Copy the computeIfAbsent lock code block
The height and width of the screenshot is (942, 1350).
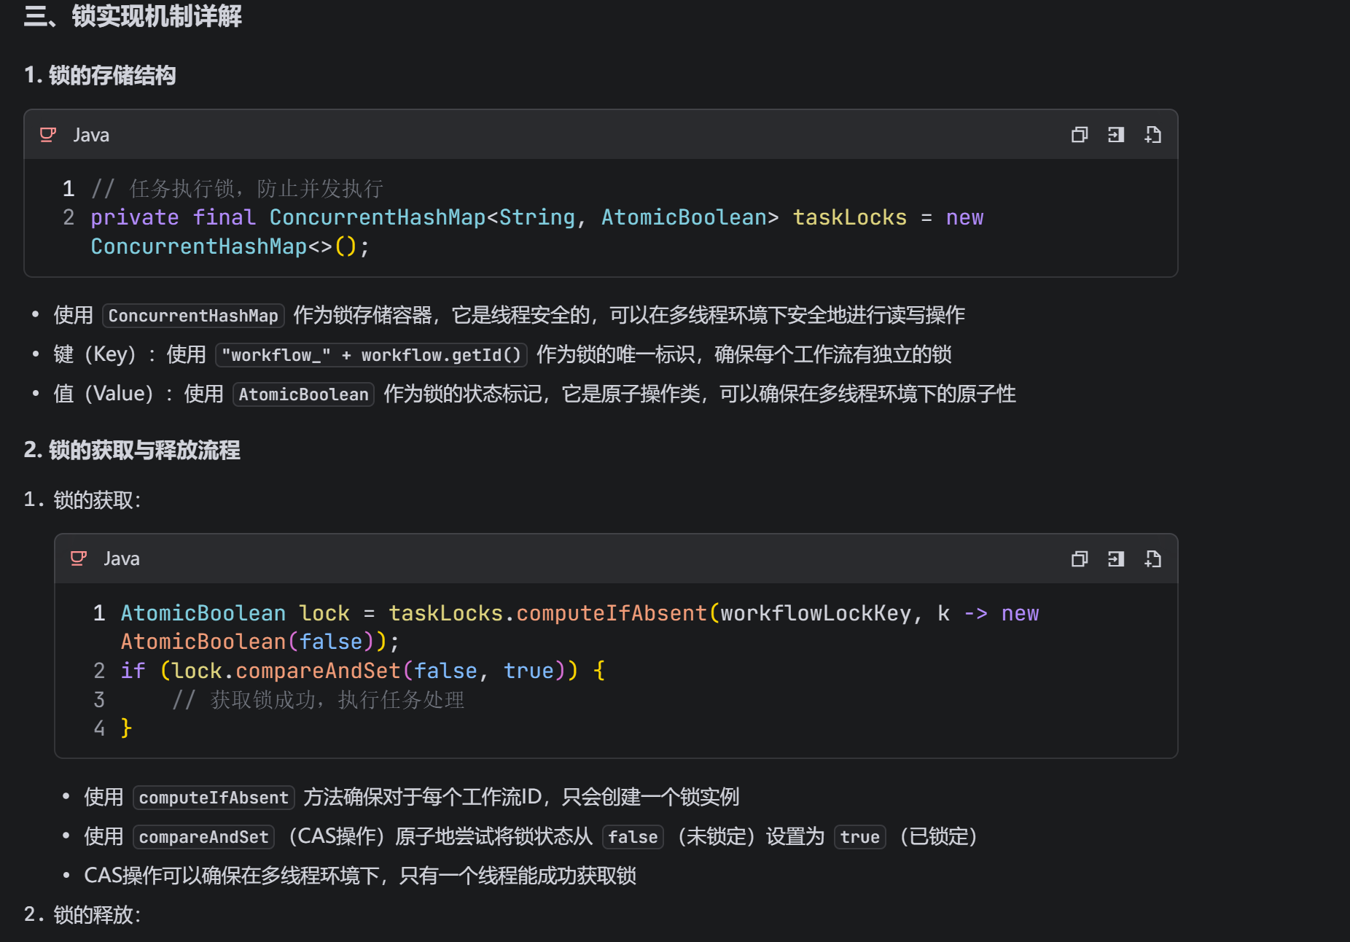[x=1080, y=559]
